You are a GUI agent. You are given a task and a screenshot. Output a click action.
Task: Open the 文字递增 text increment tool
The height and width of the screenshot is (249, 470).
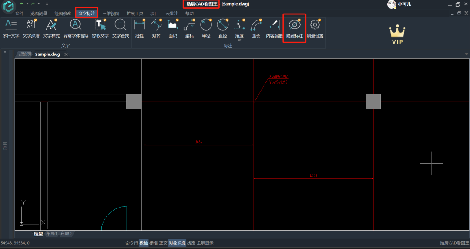[31, 28]
